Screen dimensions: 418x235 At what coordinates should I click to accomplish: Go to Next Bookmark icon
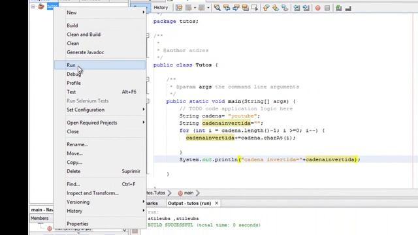click(x=276, y=8)
